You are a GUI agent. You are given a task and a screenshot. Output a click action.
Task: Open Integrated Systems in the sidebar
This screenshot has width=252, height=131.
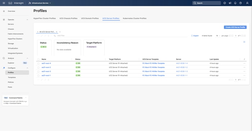(x=15, y=53)
